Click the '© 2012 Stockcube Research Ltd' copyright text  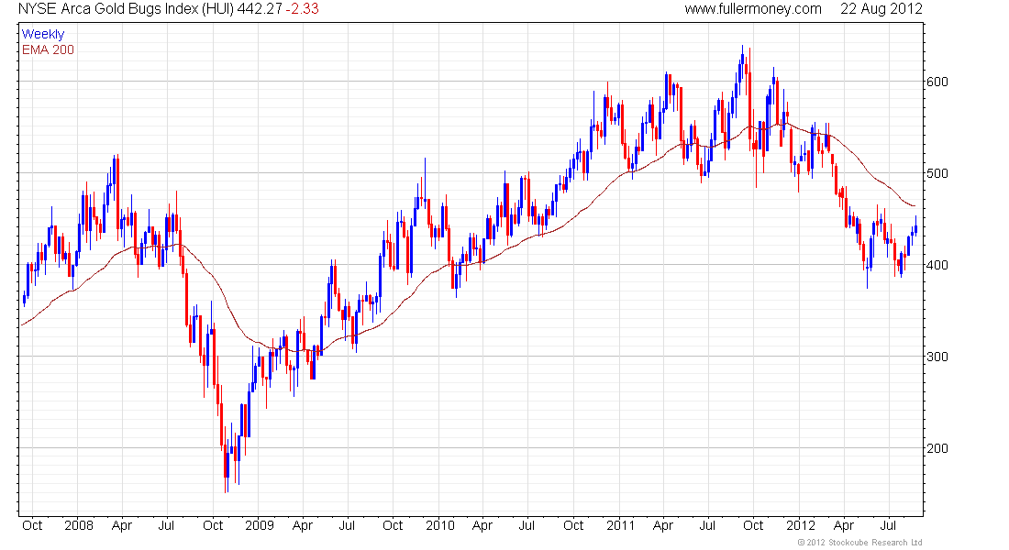[859, 543]
